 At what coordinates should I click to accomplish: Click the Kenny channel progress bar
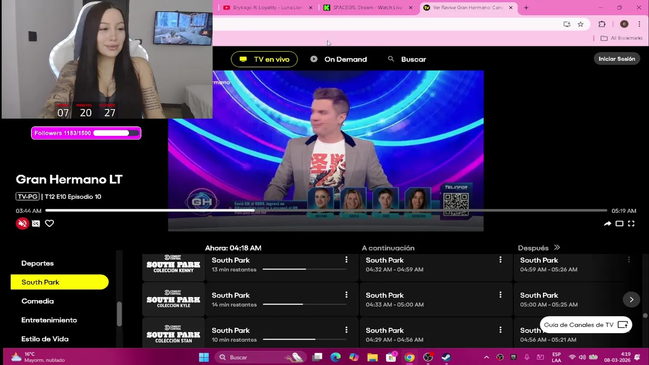(304, 269)
